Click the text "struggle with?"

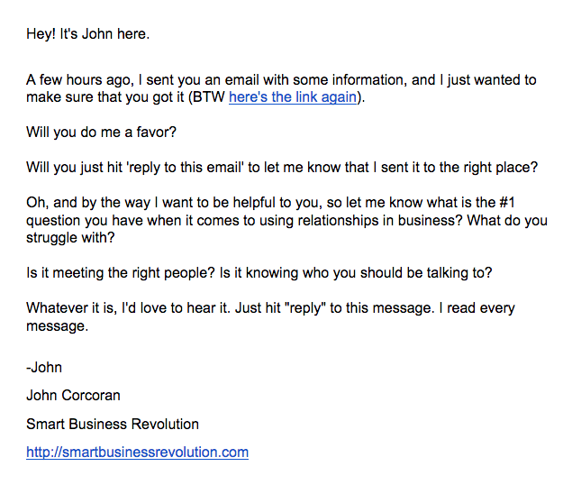pos(70,237)
